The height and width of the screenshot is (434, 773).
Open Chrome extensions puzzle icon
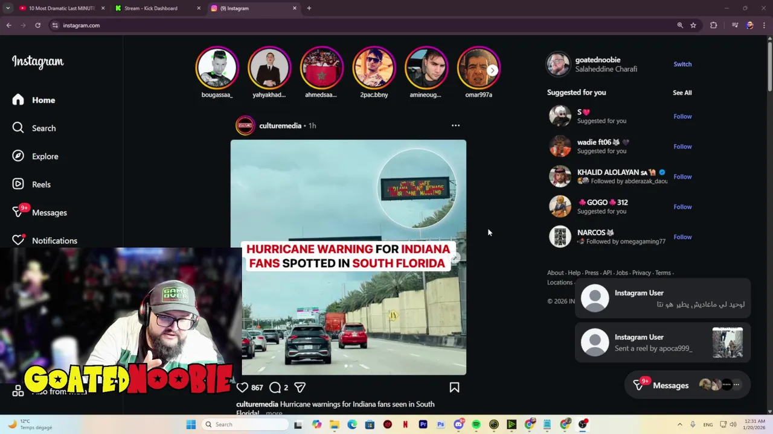(713, 25)
